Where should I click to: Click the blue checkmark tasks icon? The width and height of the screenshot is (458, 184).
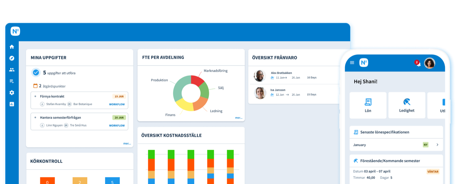36,72
